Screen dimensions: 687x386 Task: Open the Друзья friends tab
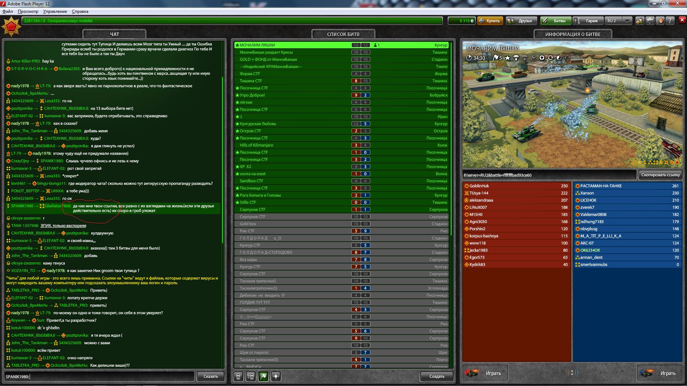coord(521,21)
